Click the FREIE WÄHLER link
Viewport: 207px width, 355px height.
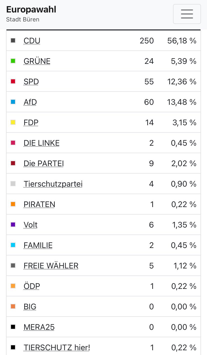(x=51, y=266)
